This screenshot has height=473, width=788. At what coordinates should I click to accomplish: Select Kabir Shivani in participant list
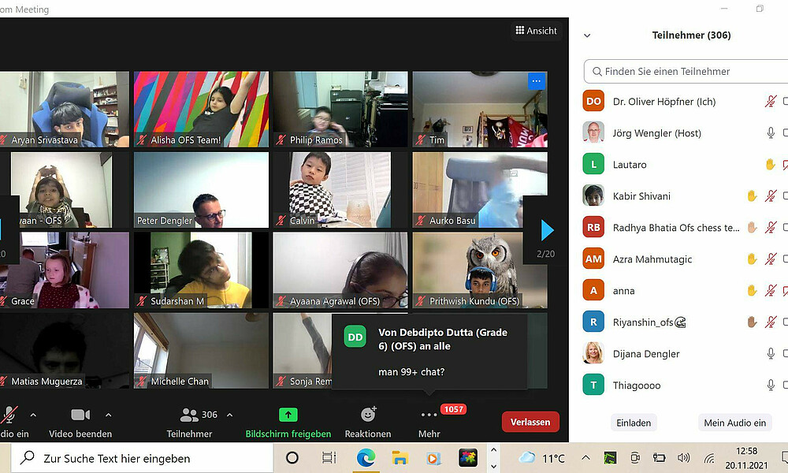coord(641,196)
